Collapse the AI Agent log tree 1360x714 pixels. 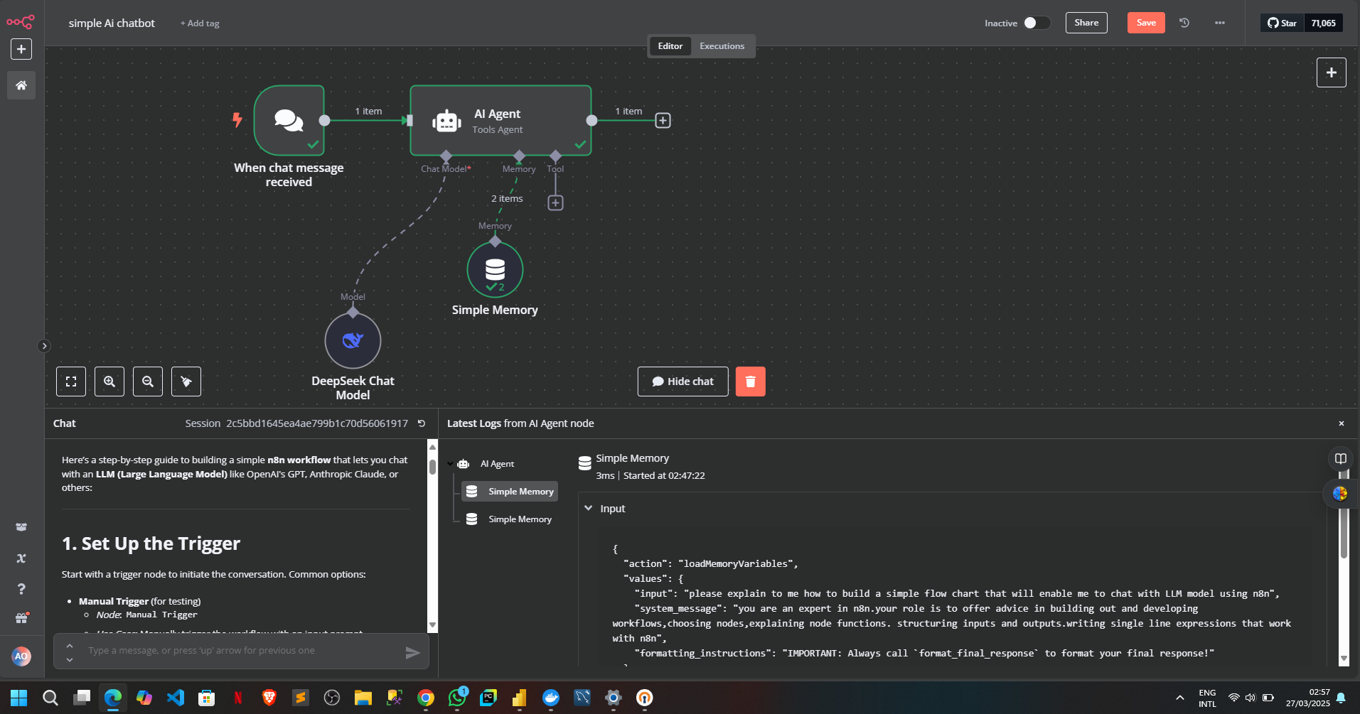[x=451, y=464]
